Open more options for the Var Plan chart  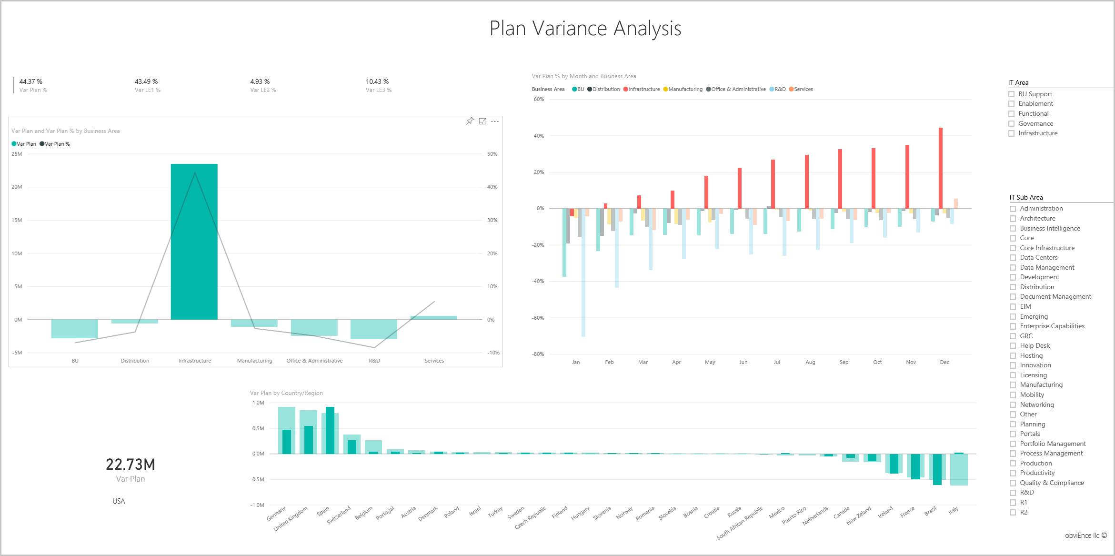[495, 121]
